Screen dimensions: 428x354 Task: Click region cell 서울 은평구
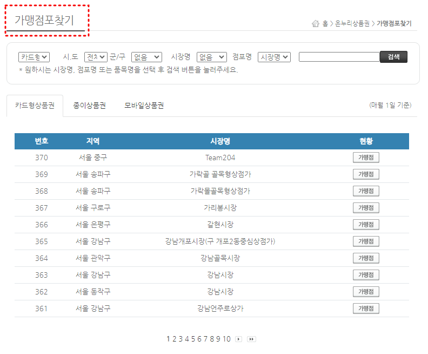pos(93,225)
